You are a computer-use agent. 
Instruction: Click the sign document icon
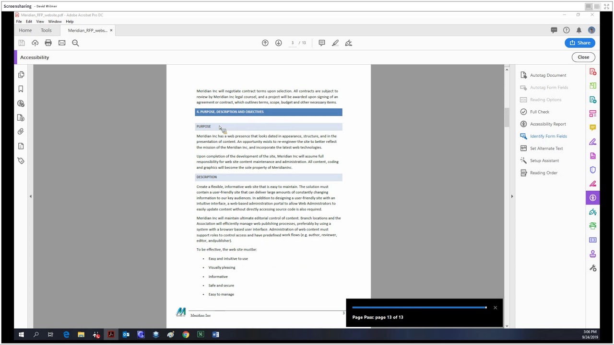click(349, 43)
